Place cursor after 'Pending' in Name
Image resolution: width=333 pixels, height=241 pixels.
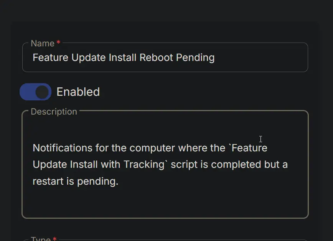pyautogui.click(x=215, y=57)
